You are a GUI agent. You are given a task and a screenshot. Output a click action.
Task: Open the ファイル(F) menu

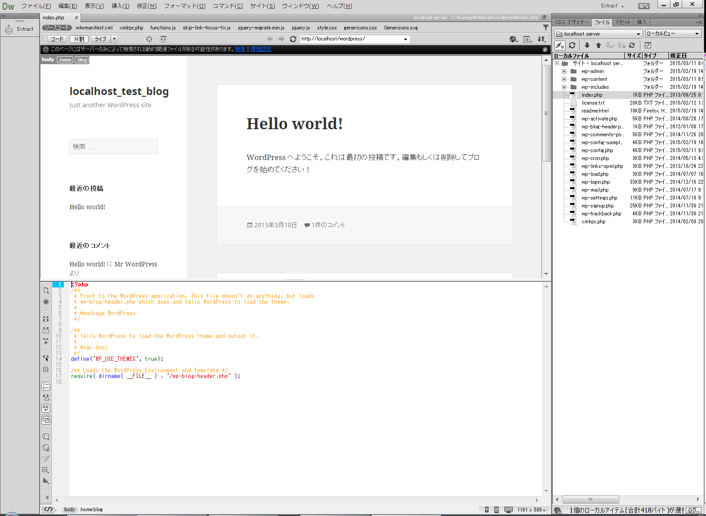[x=36, y=6]
